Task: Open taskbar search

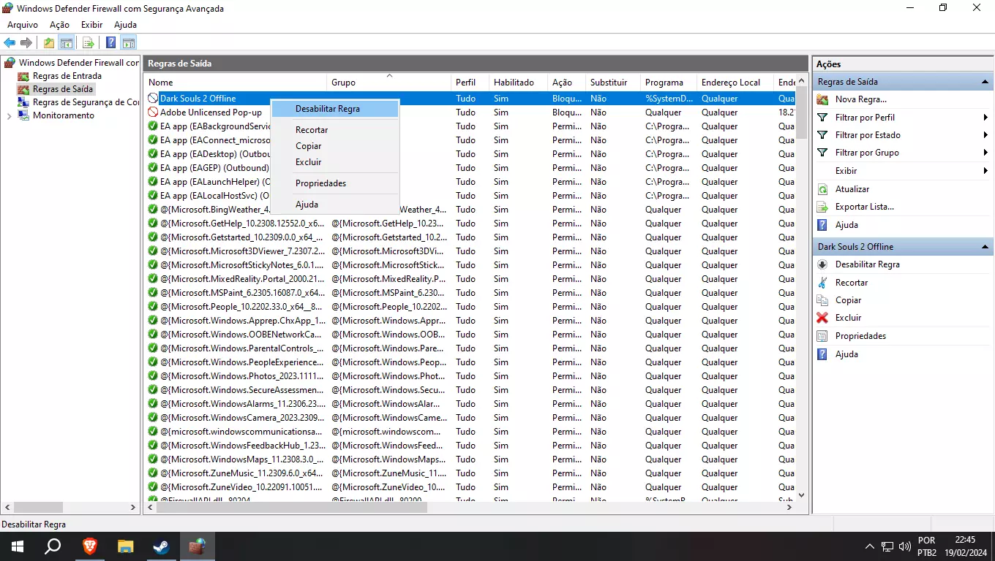Action: [53, 546]
